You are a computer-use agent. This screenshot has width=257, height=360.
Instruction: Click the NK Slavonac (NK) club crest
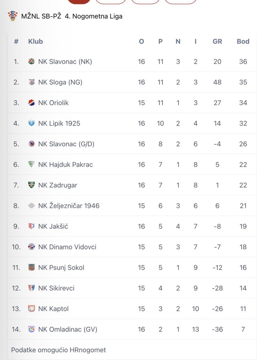(x=31, y=62)
